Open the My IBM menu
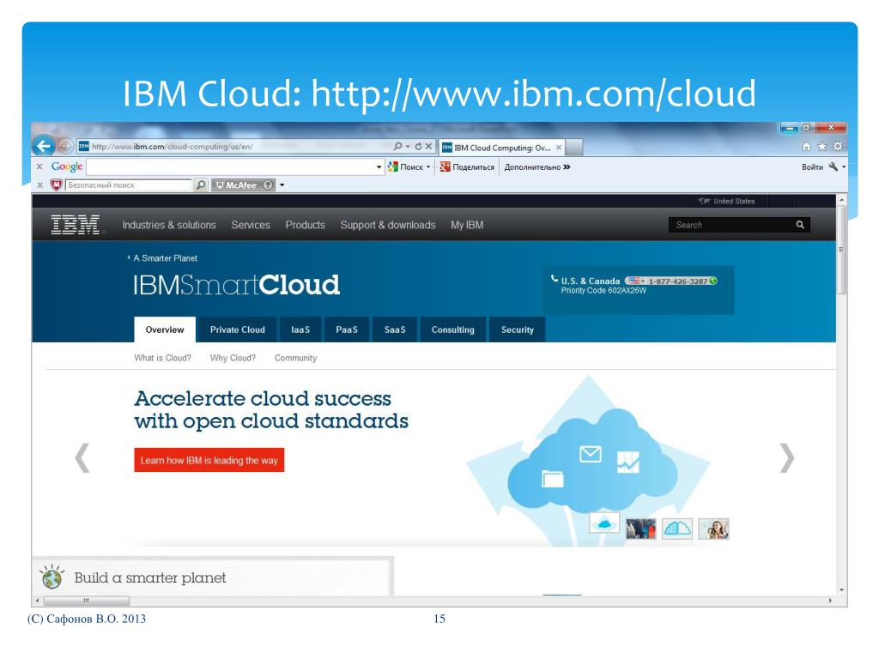879x659 pixels. (x=467, y=225)
